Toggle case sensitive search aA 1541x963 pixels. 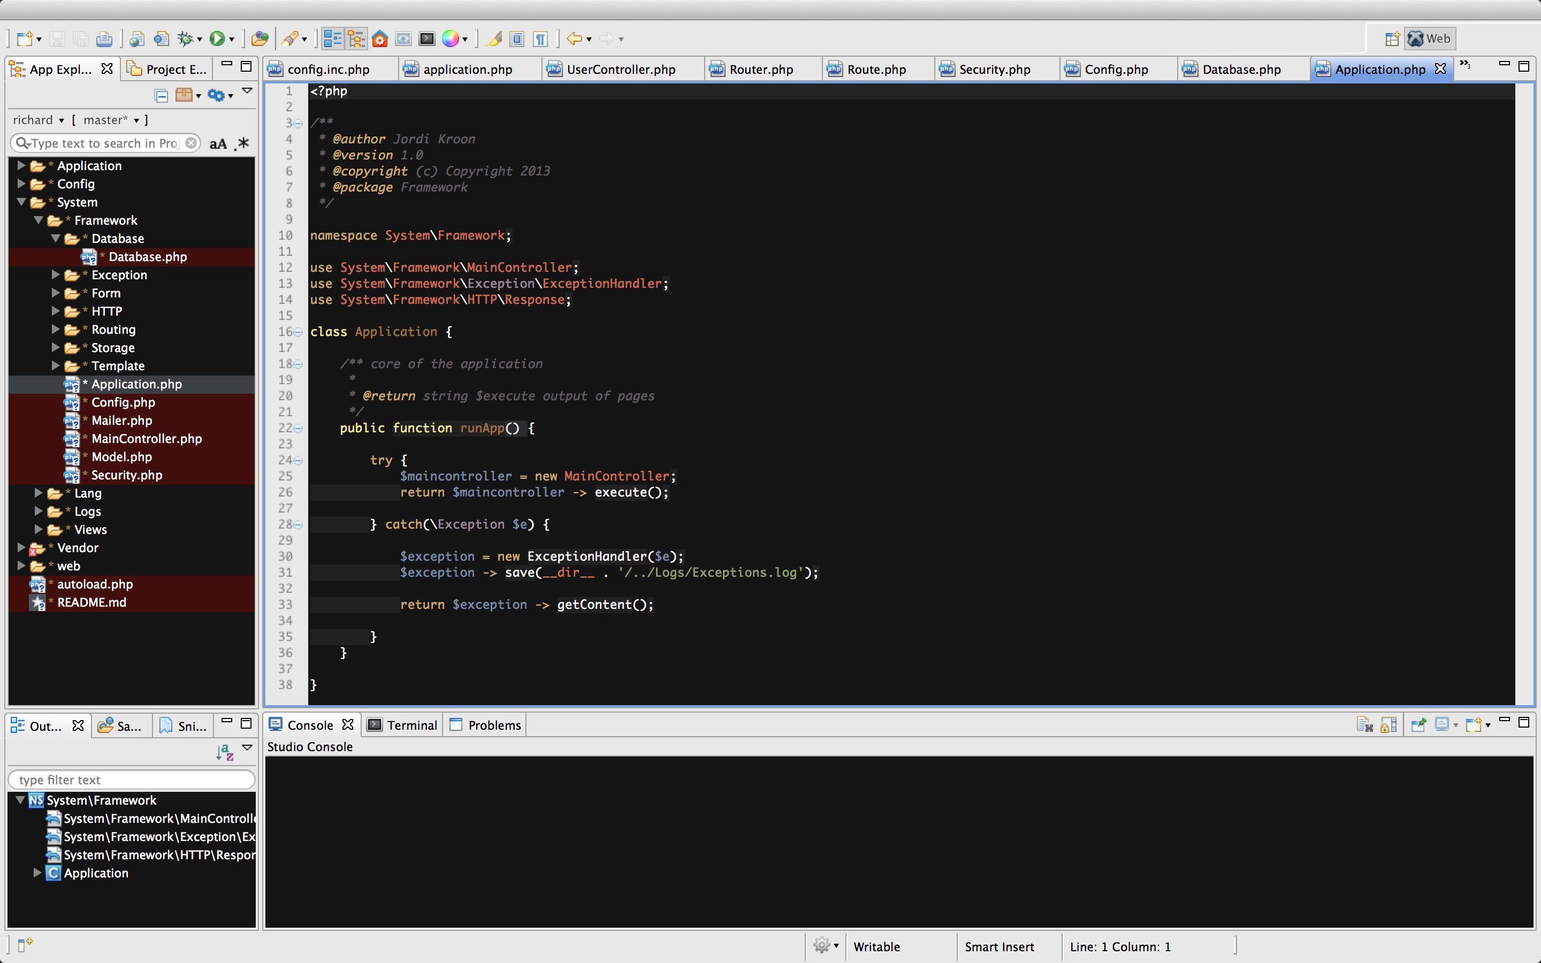(218, 144)
